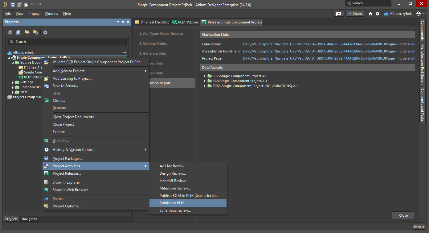Expand FAB-Single Component Project-A.1 report
The image size is (429, 233).
[x=205, y=81]
